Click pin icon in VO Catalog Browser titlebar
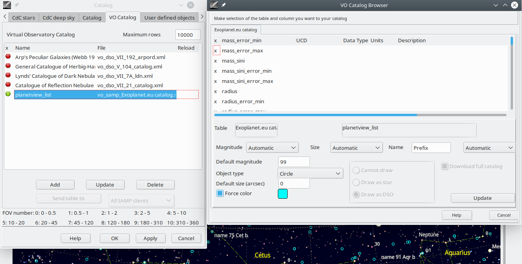 [223, 5]
